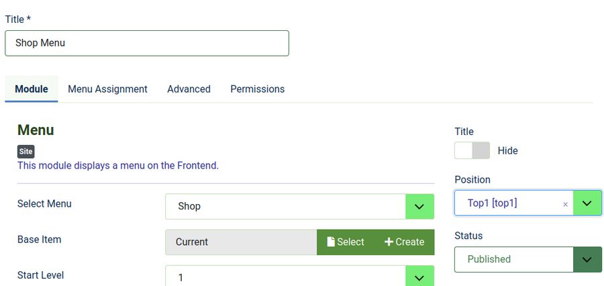Click the Shop Menu title input field

pyautogui.click(x=146, y=43)
